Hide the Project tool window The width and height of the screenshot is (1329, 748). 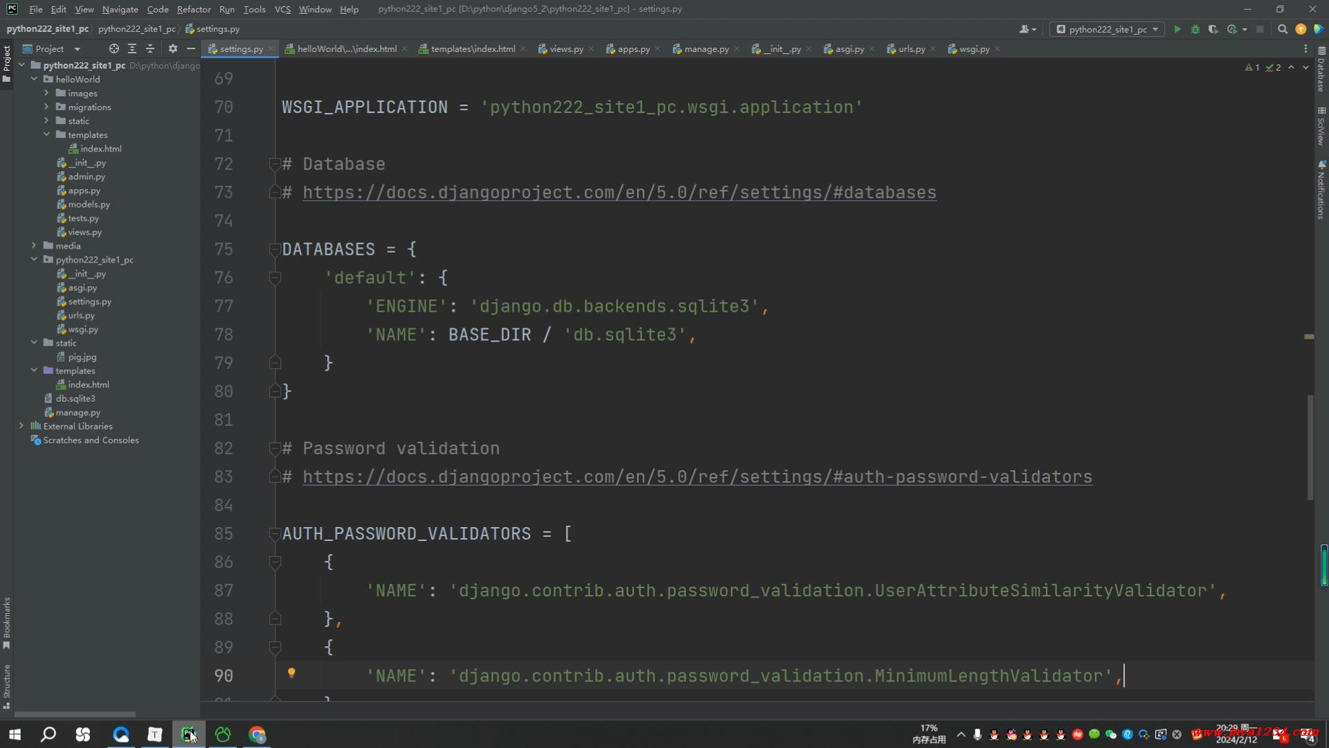[x=191, y=48]
